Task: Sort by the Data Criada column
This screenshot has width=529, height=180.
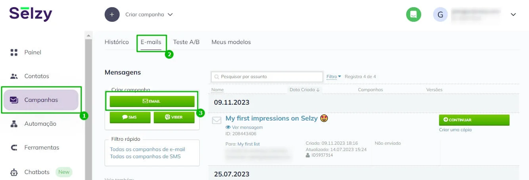Action: tap(304, 90)
